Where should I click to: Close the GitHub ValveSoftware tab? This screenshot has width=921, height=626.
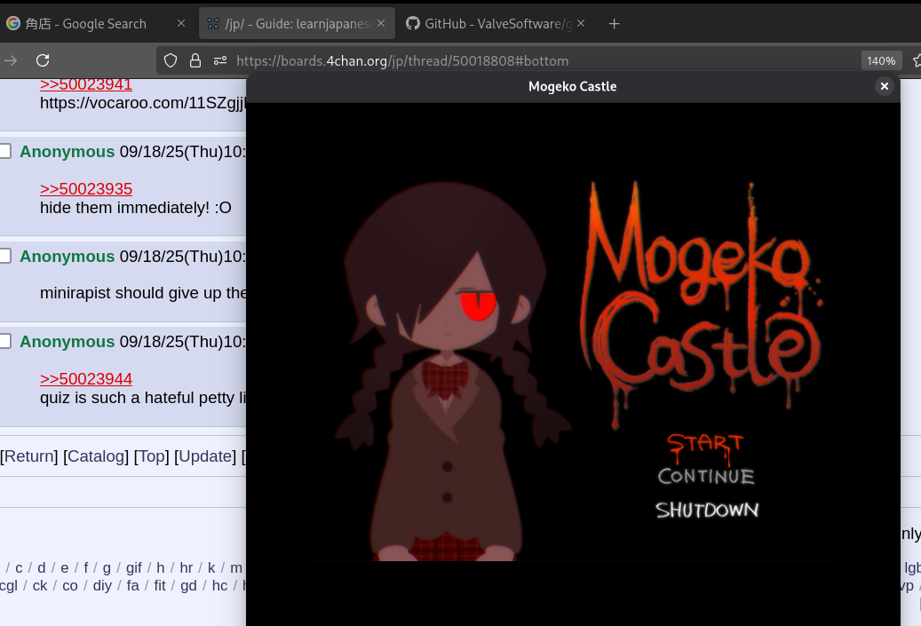[x=580, y=23]
